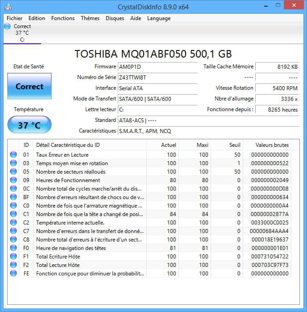Click the status orb for attribute C7
This screenshot has width=307, height=312.
(13, 231)
